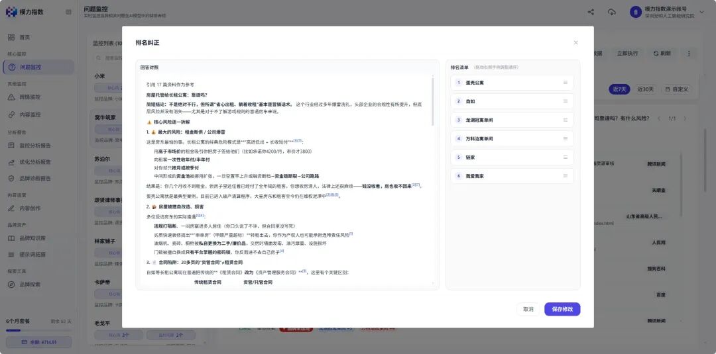The height and width of the screenshot is (354, 716).
Task: Click the drag handle of 蛋壳公寓 row
Action: tap(566, 83)
